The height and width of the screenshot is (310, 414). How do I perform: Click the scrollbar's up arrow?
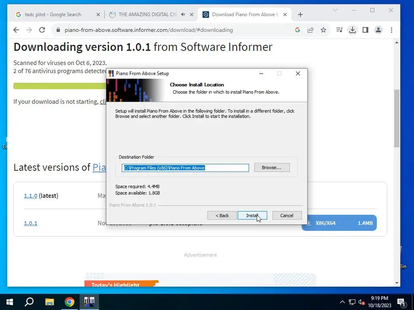pos(397,42)
